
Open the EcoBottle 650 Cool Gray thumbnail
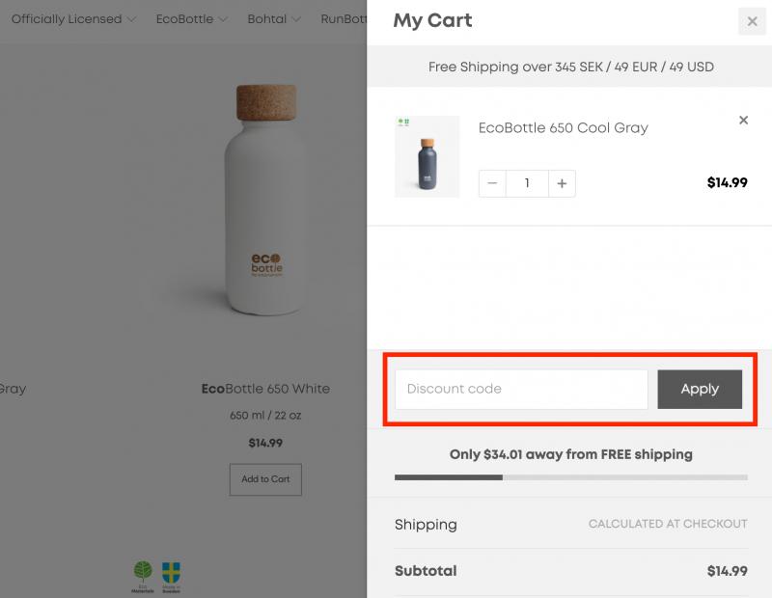(x=427, y=156)
